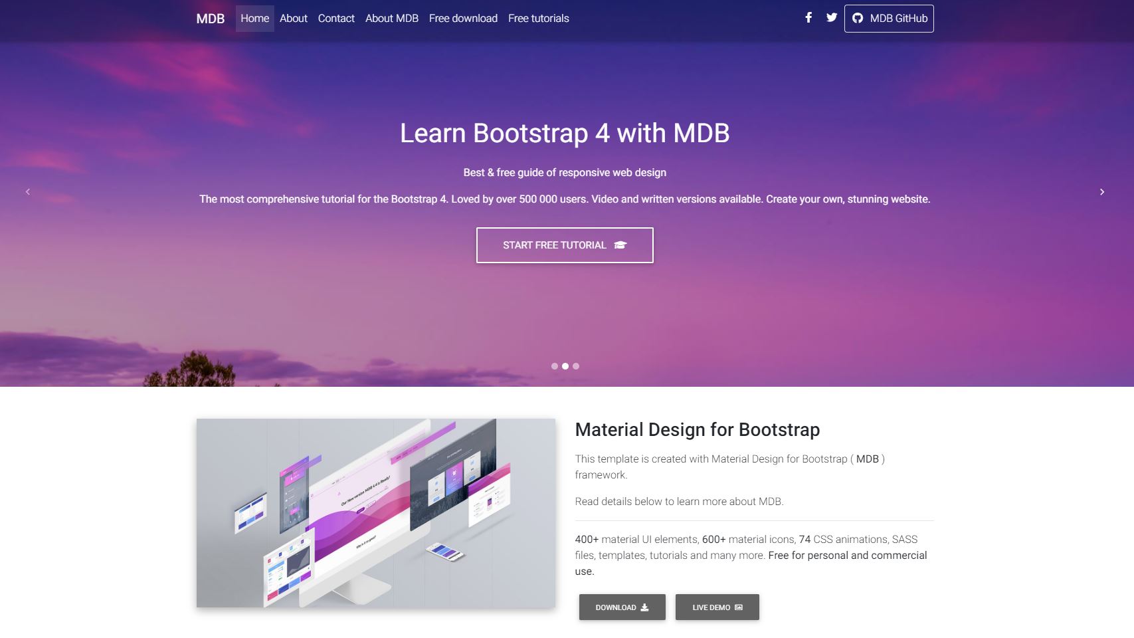The image size is (1134, 638).
Task: Select the active middle carousel indicator dot
Action: point(565,366)
